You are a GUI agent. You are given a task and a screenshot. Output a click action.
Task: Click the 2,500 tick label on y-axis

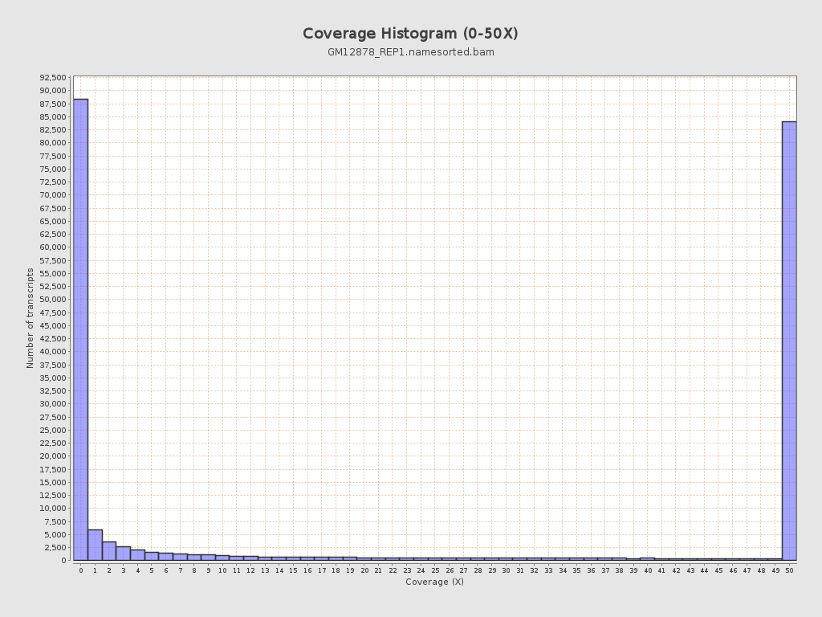pyautogui.click(x=55, y=548)
